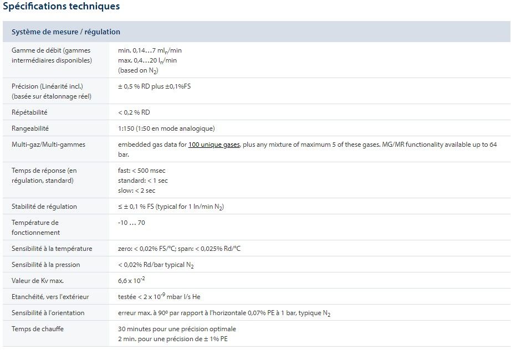Click the "Sensibilité à la pression" label
511x350 pixels.
pyautogui.click(x=46, y=265)
